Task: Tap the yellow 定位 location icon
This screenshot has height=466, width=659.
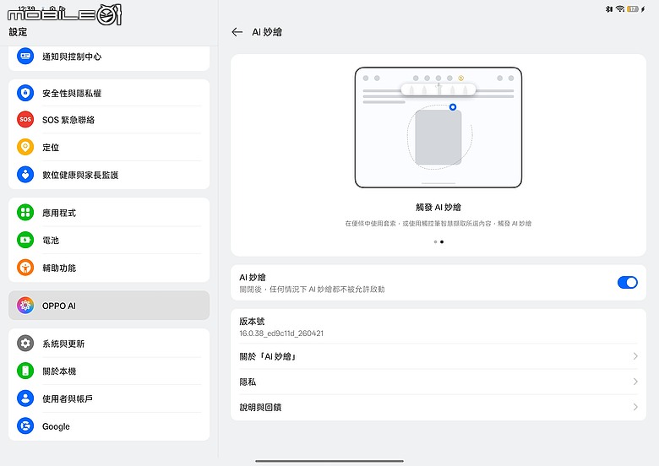Action: (x=25, y=147)
